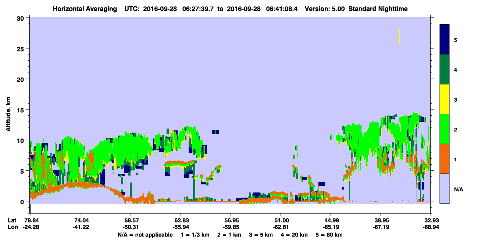Screen dimensions: 478x245
Task: Click the longitude value -65.19
Action: click(x=330, y=227)
